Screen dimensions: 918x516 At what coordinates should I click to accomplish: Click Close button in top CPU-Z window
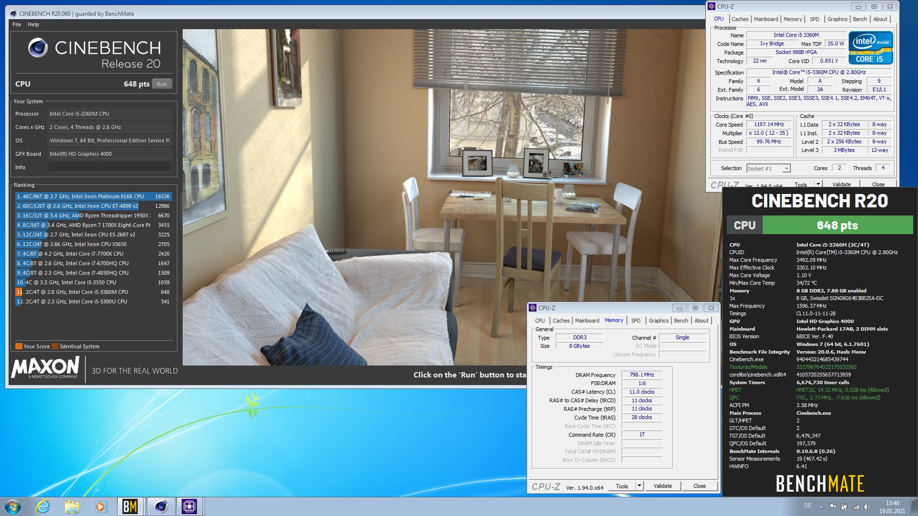(x=878, y=184)
